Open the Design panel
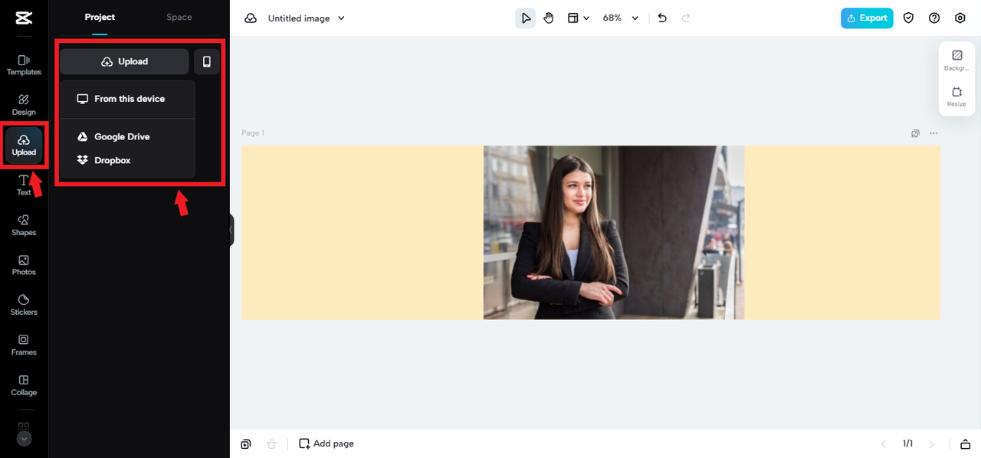981x458 pixels. pos(24,105)
